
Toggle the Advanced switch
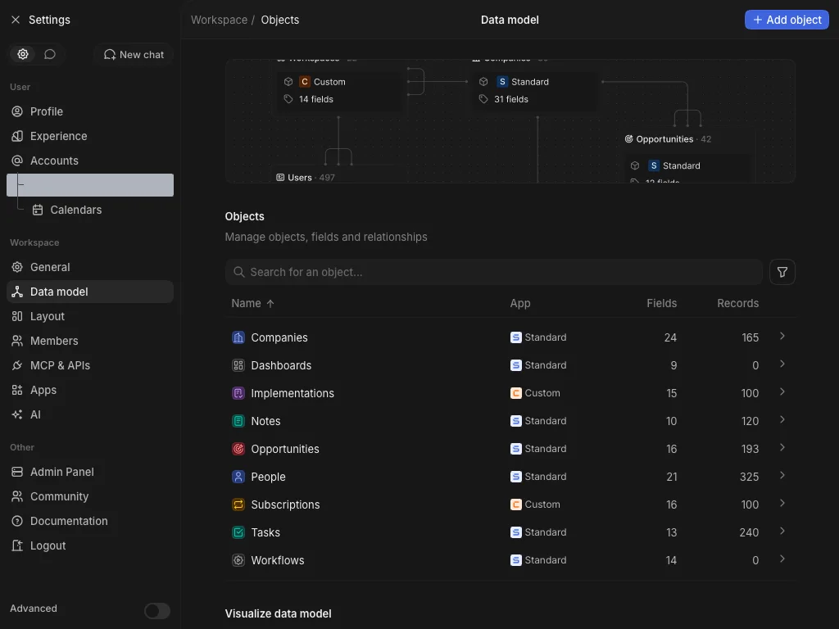157,611
